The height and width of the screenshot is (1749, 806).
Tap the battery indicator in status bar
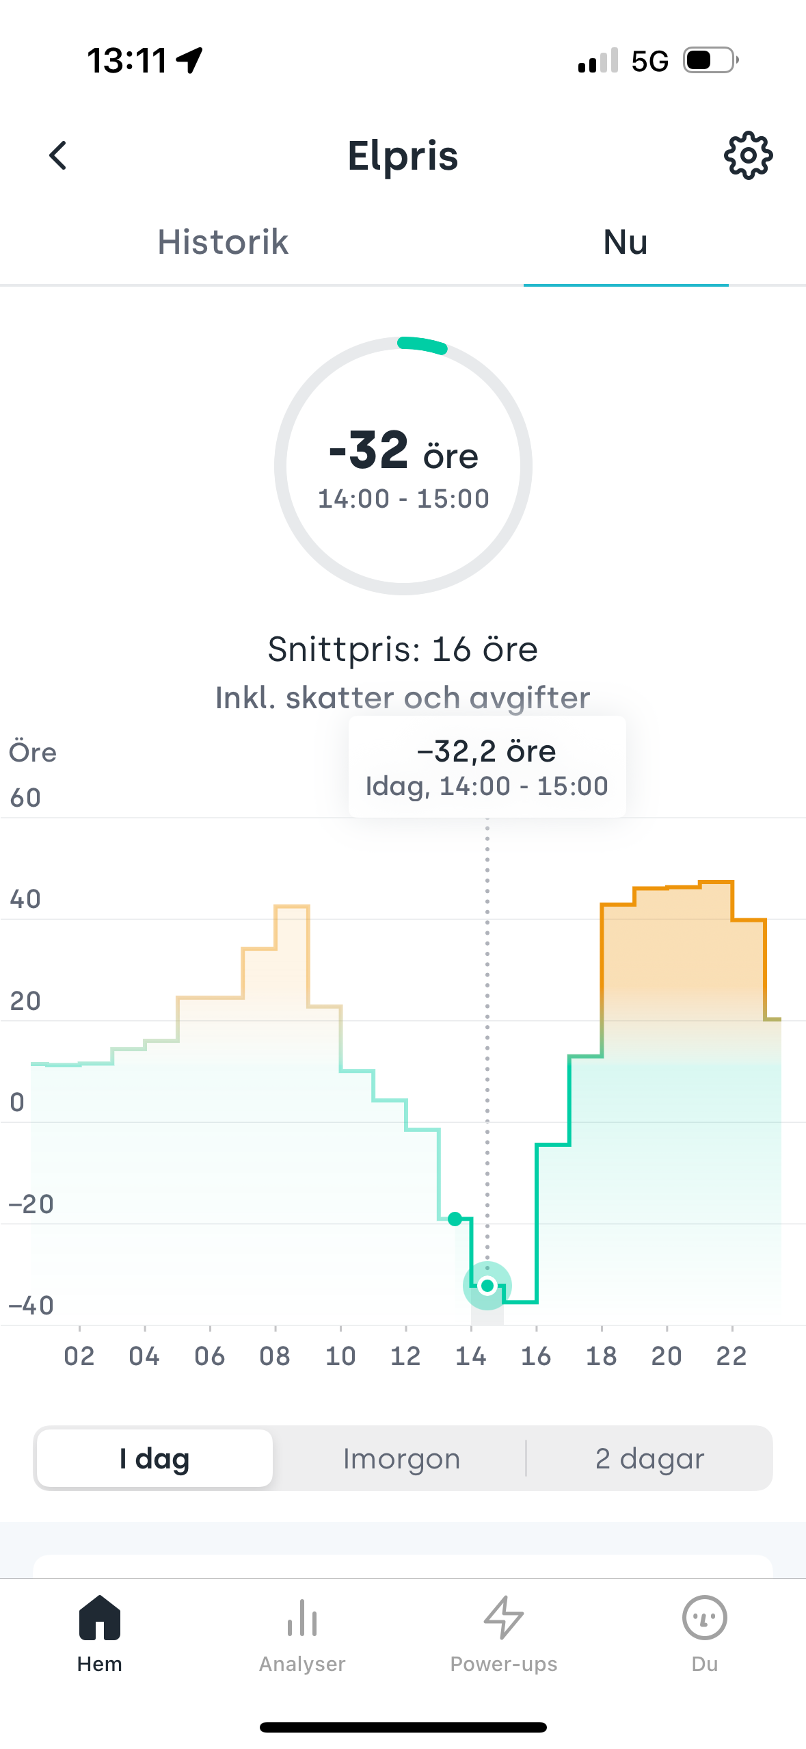click(x=711, y=60)
